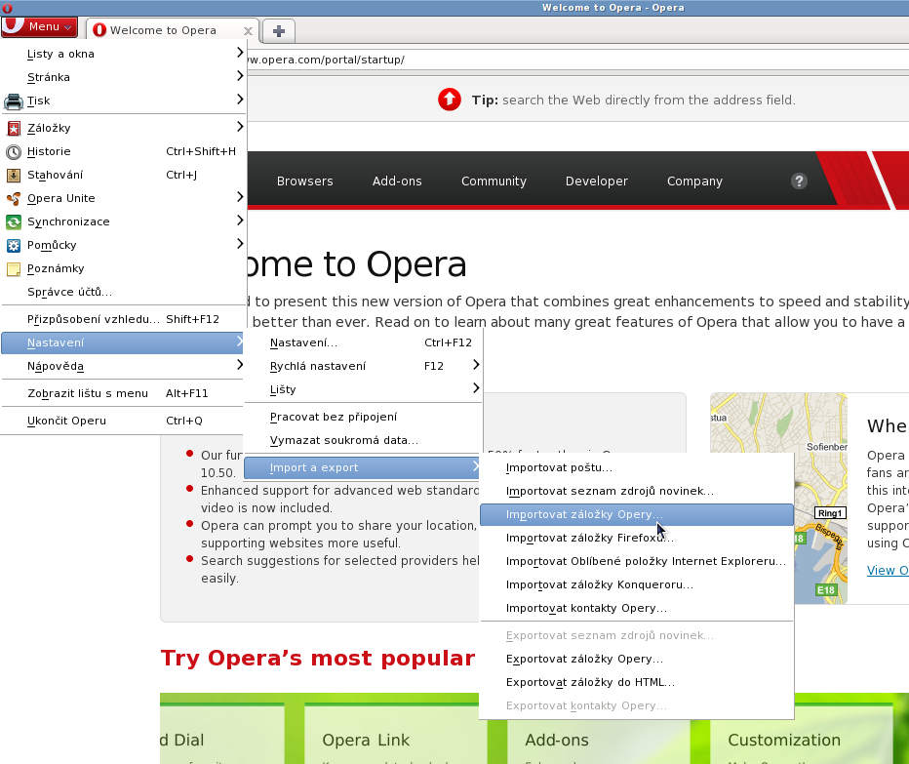Screen dimensions: 909x764
Task: Choose Ukončit Operu to quit
Action: [x=122, y=421]
